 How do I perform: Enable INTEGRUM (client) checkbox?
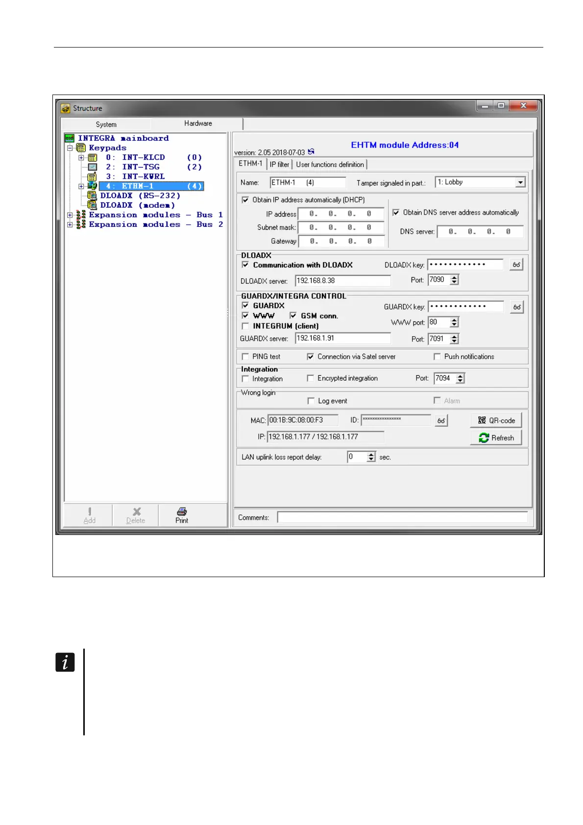click(245, 326)
